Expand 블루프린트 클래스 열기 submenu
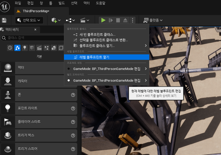The height and width of the screenshot is (155, 221). [x=107, y=46]
